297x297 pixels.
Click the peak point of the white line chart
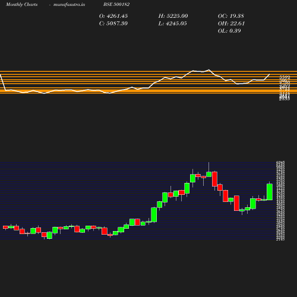tap(209, 69)
